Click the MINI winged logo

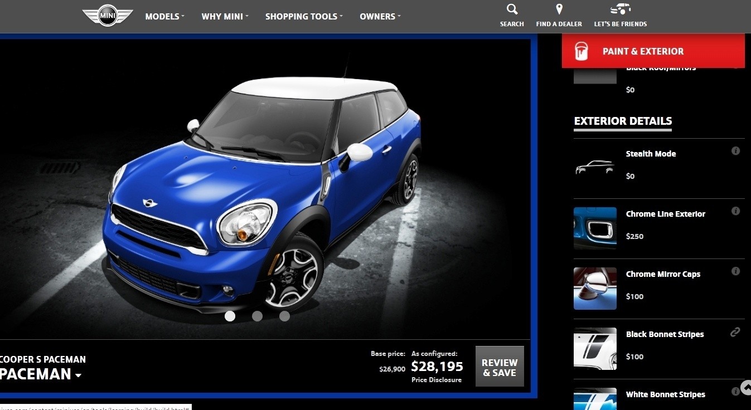pyautogui.click(x=108, y=16)
